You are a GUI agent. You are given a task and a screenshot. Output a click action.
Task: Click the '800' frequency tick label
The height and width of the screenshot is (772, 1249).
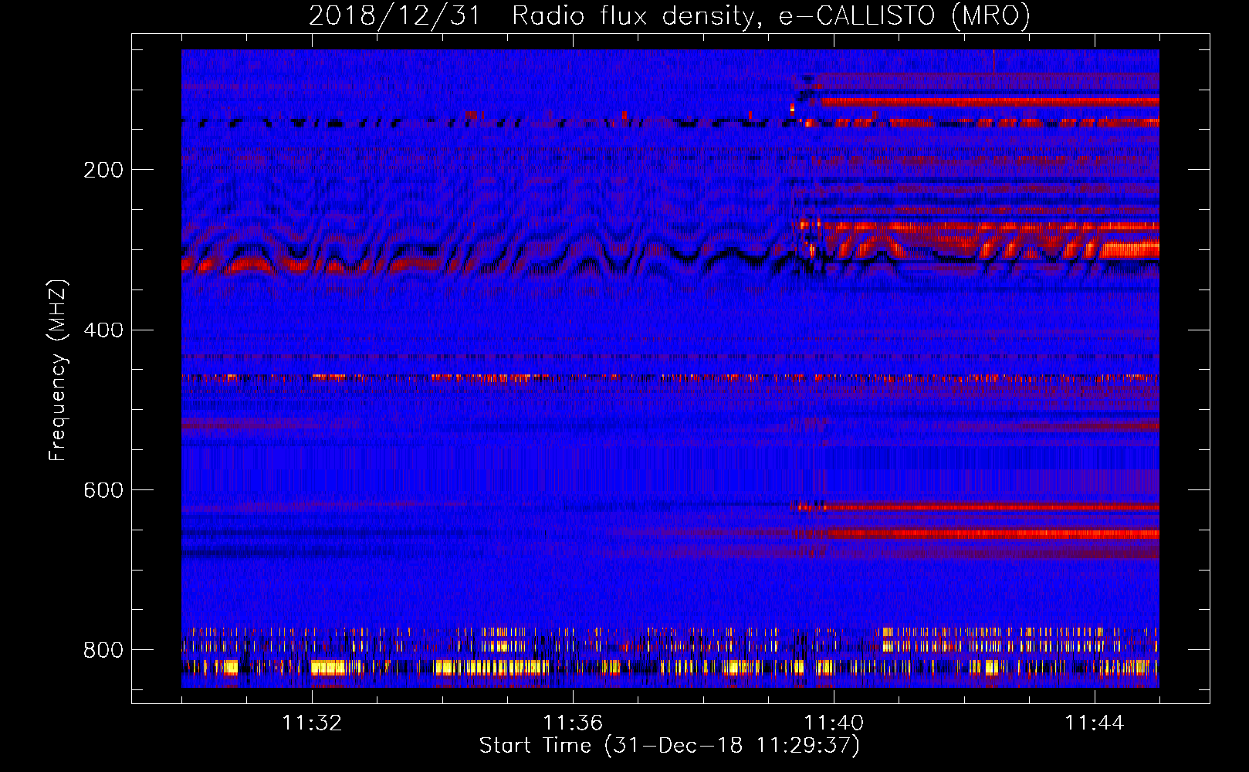(103, 650)
